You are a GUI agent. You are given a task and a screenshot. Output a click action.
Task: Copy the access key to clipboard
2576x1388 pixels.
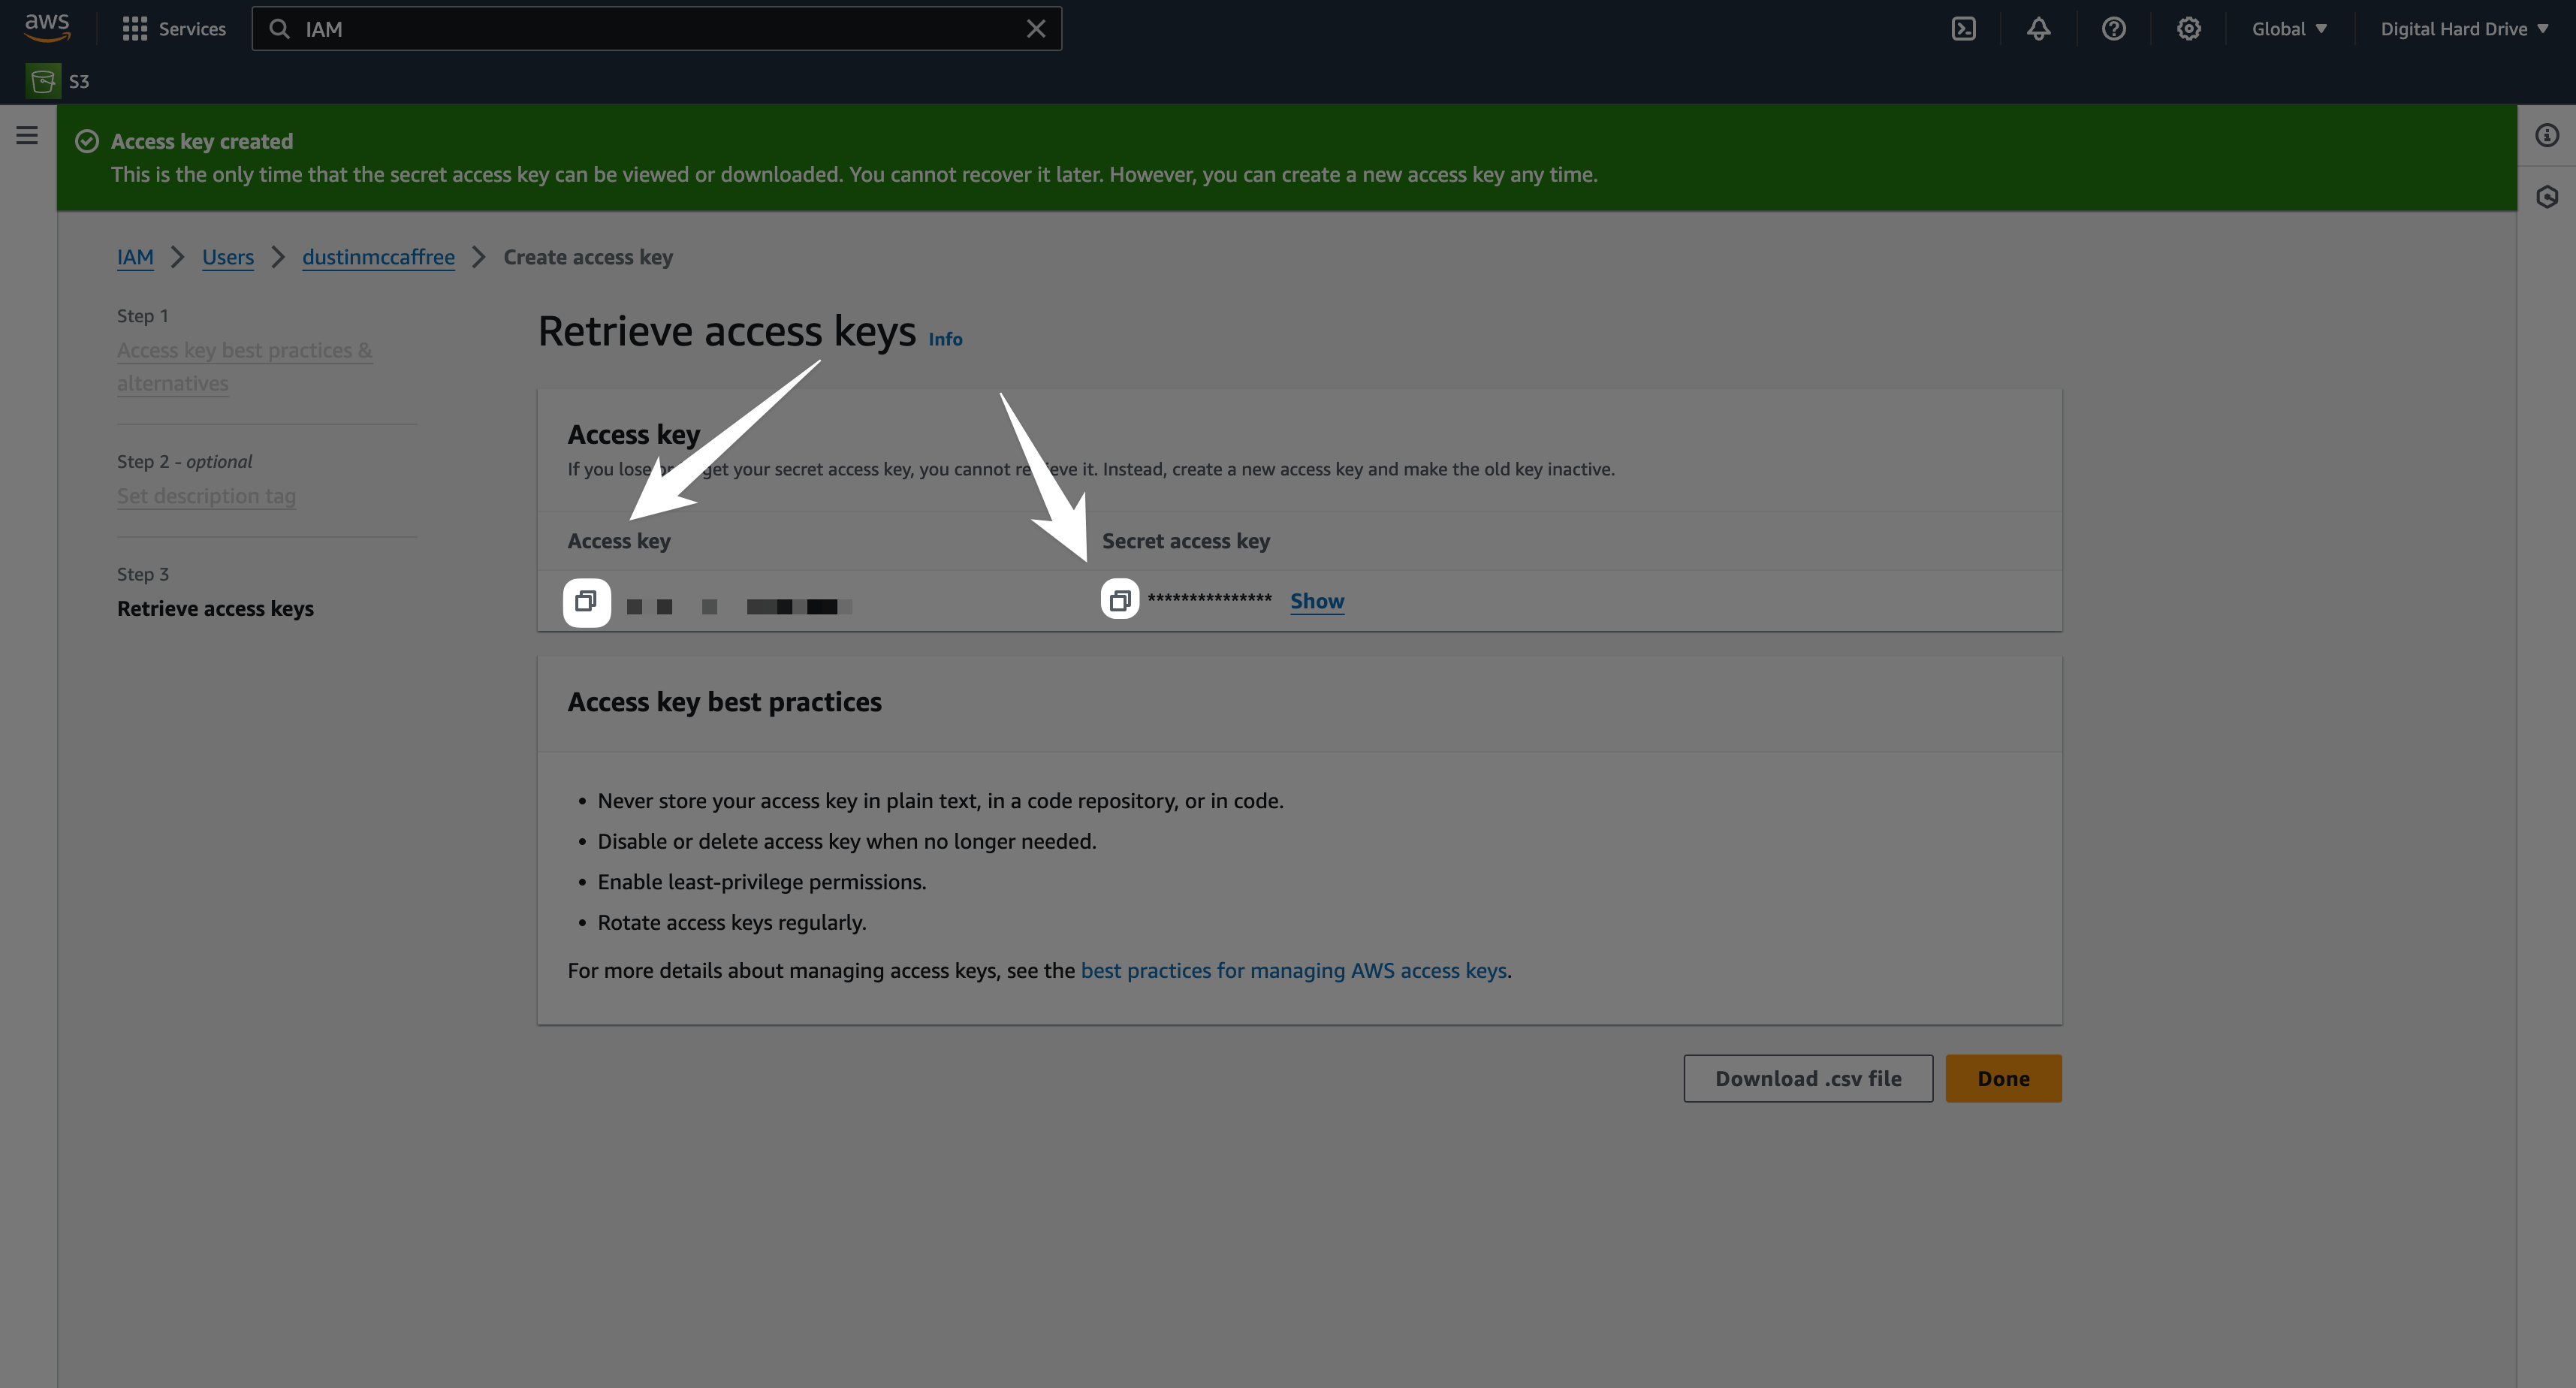(x=586, y=601)
